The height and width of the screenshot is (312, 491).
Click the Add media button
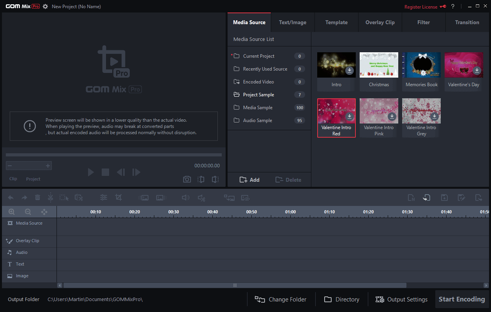click(249, 180)
